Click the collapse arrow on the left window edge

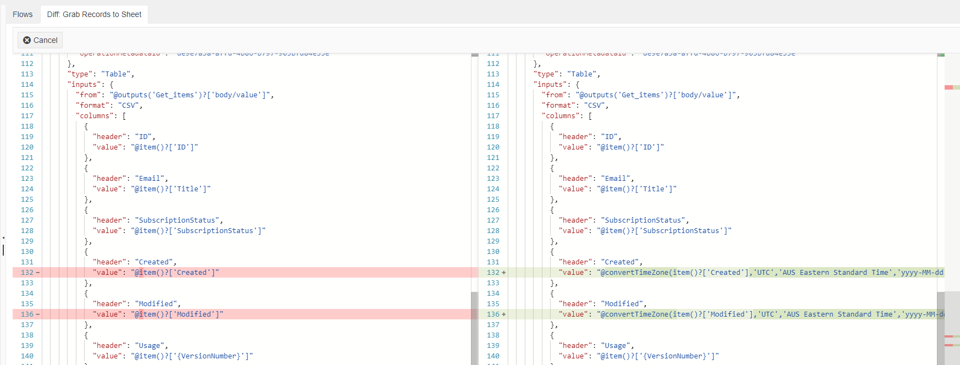3,238
